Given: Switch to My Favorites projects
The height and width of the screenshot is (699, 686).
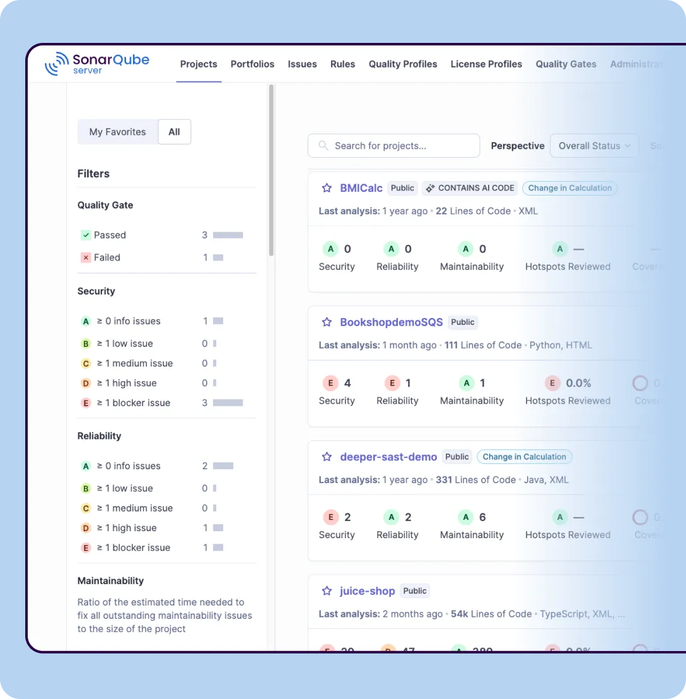Looking at the screenshot, I should tap(117, 132).
